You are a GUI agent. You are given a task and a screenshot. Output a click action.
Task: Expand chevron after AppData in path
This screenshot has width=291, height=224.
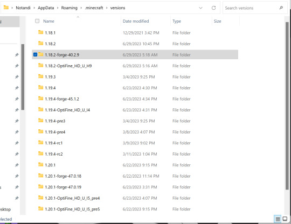[x=58, y=8]
